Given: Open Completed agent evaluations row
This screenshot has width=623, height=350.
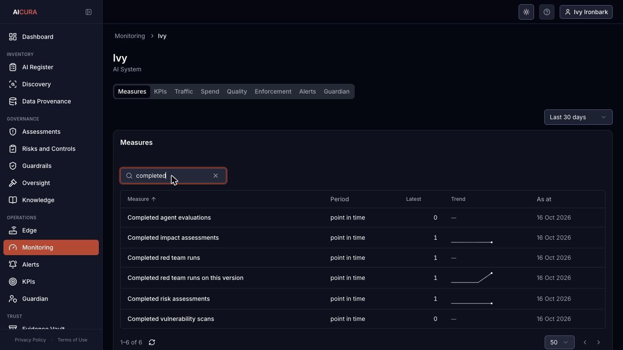Looking at the screenshot, I should (x=363, y=218).
